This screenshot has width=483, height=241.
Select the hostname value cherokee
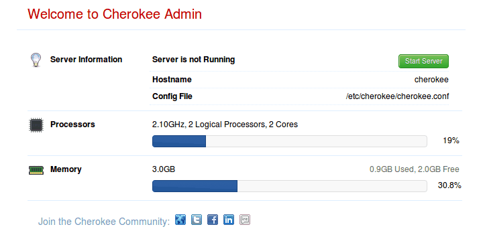[x=431, y=80]
